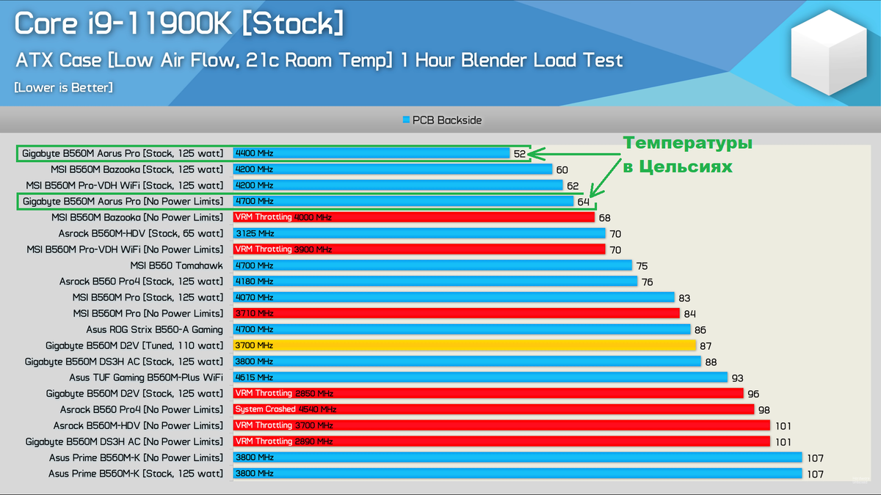881x495 pixels.
Task: Click the '3710 MHz' frequency text
Action: [254, 313]
